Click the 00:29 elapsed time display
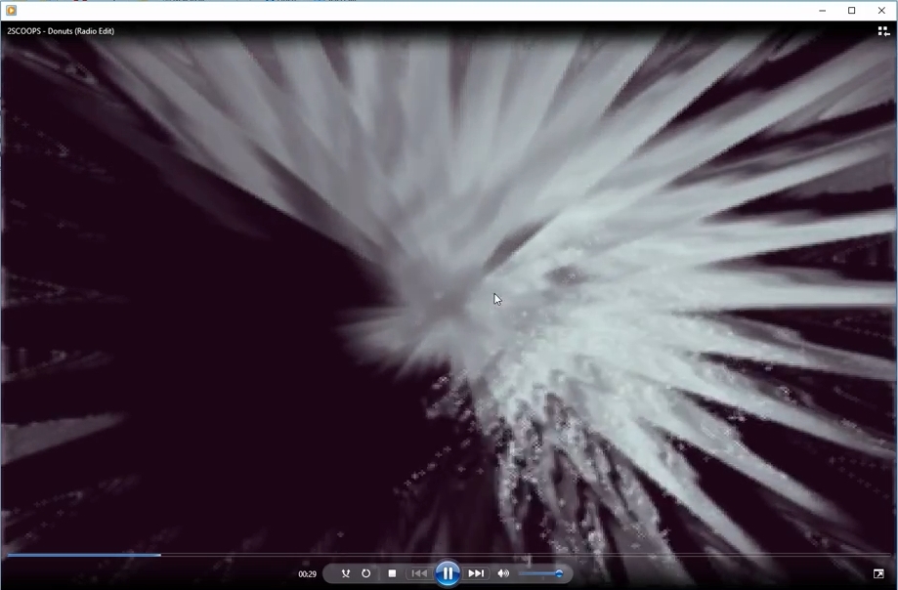Viewport: 898px width, 590px height. point(307,574)
